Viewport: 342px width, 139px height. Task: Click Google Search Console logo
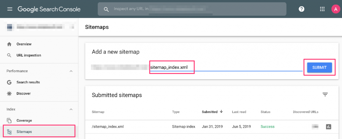pos(49,9)
